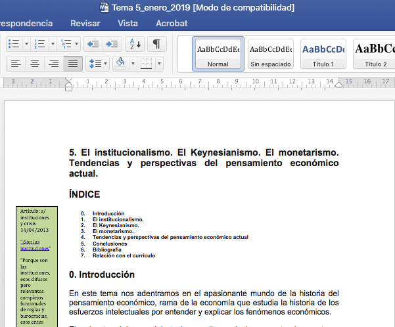Image resolution: width=395 pixels, height=327 pixels.
Task: Apply paragraph shading with paint bucket
Action: click(121, 64)
